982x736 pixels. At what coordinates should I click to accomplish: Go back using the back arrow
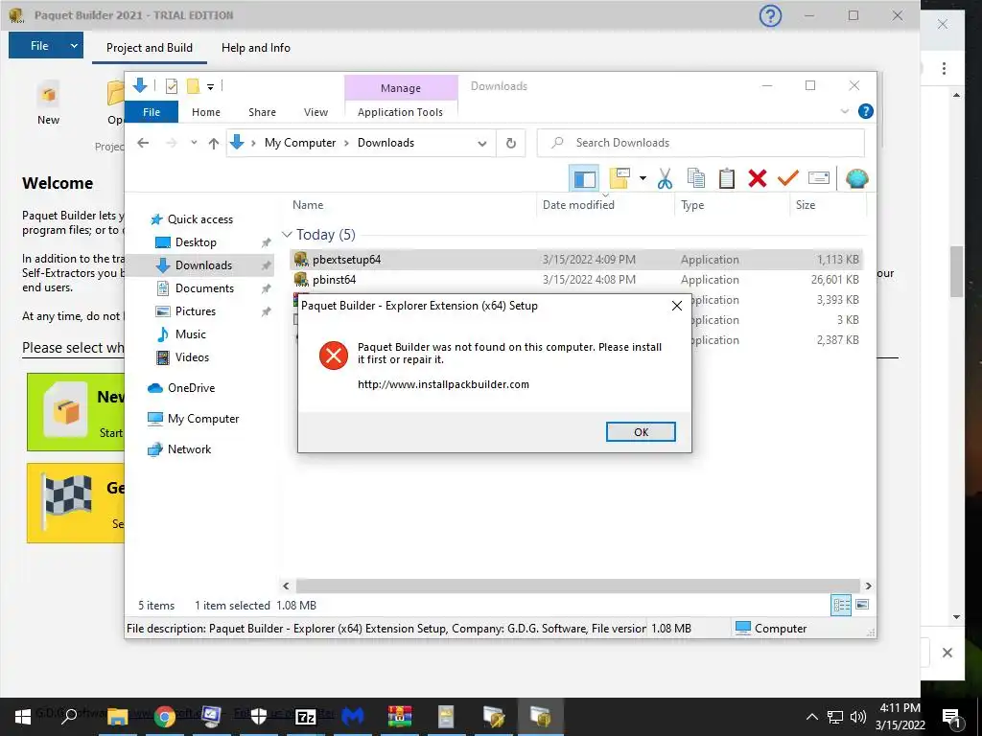point(144,144)
